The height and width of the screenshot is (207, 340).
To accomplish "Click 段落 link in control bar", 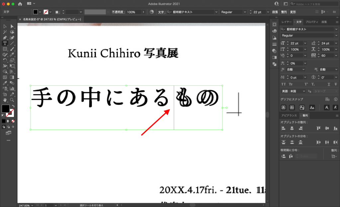I will (x=275, y=12).
